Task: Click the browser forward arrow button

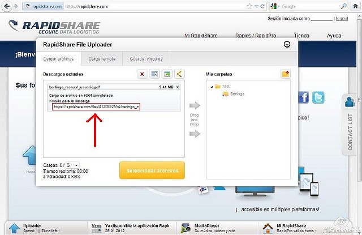Action: pyautogui.click(x=16, y=6)
